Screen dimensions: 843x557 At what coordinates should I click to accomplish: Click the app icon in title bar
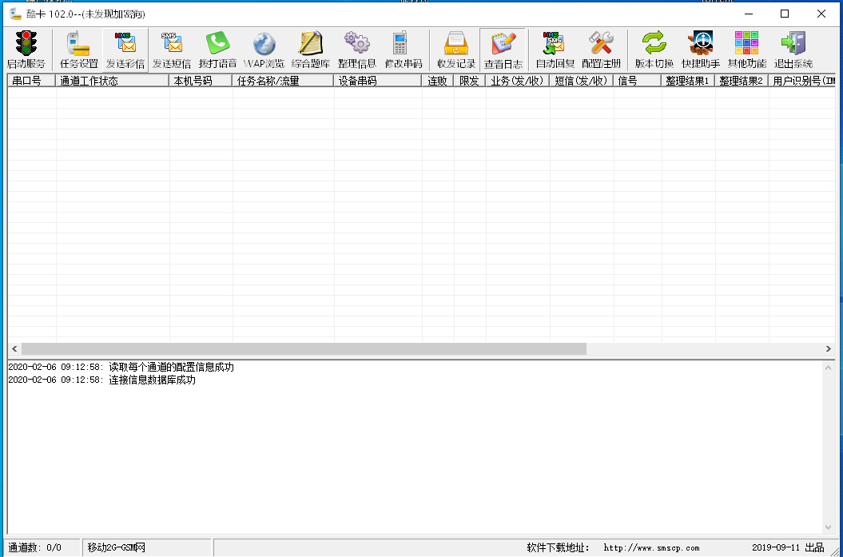(16, 14)
